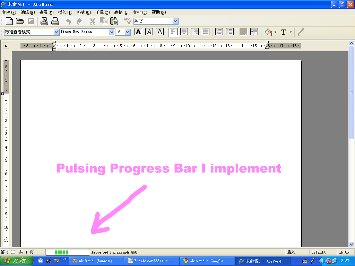Switch to abiword Google Chrome taskbar window
355x266 pixels.
click(x=206, y=261)
